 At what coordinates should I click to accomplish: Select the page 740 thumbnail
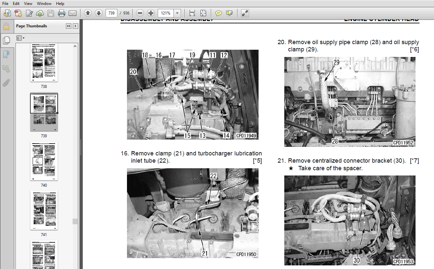coord(44,161)
